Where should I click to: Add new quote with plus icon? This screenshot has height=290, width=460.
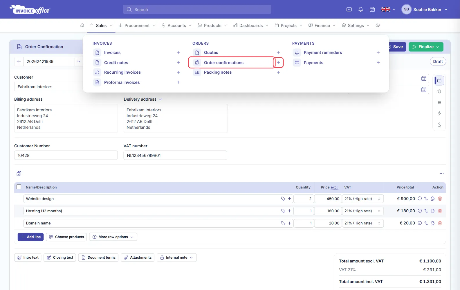coord(278,53)
